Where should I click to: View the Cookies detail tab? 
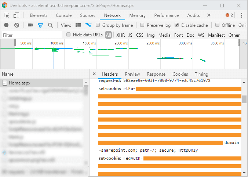(x=180, y=74)
